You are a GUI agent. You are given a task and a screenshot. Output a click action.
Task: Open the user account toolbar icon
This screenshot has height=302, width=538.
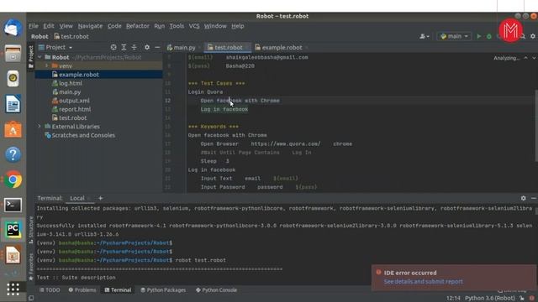click(424, 36)
